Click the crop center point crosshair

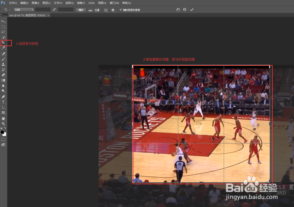(x=201, y=124)
